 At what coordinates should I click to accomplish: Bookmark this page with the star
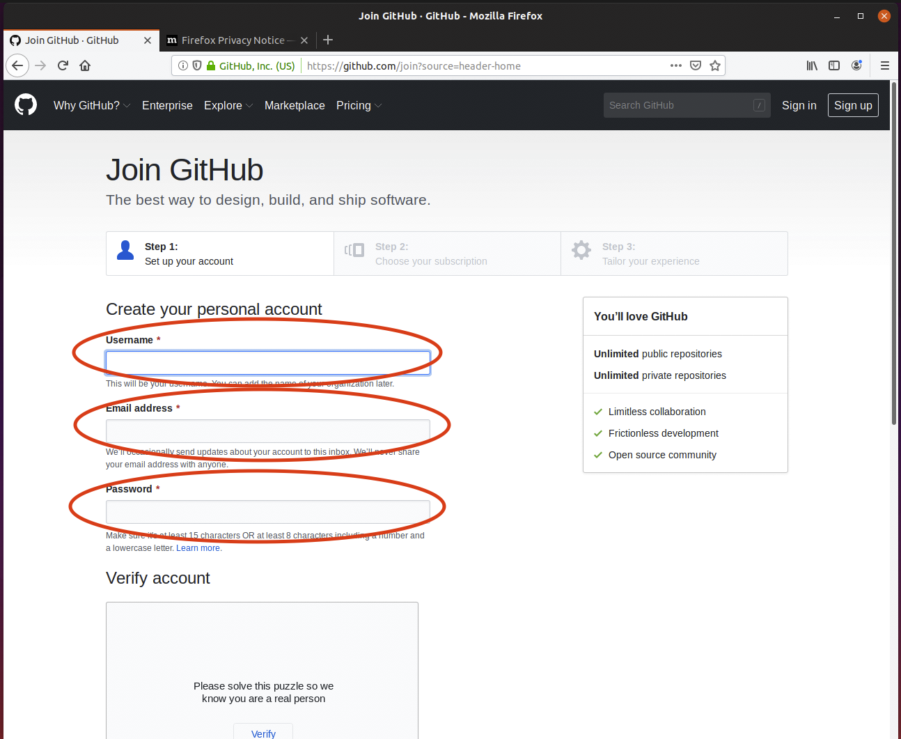click(x=715, y=65)
